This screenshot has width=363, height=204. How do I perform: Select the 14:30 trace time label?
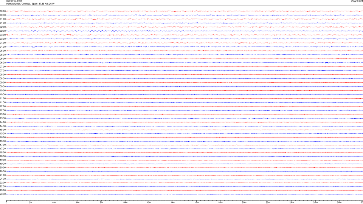3,126
